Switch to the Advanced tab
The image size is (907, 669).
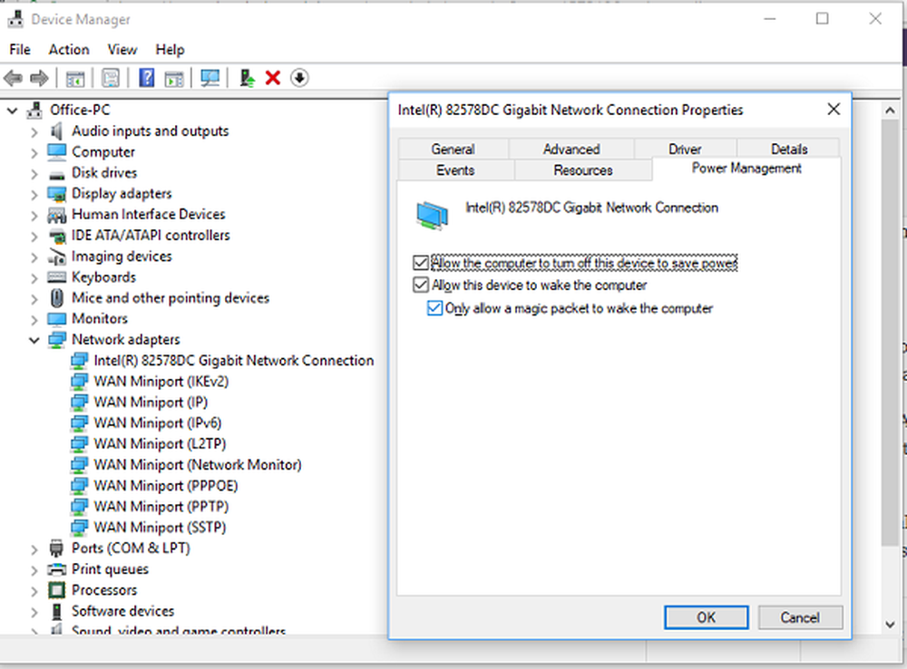click(571, 150)
